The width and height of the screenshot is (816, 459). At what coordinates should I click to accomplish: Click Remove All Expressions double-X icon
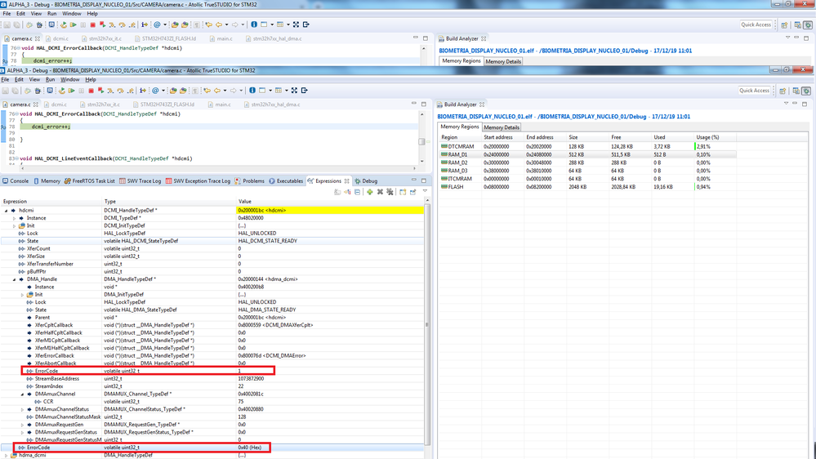click(x=390, y=192)
